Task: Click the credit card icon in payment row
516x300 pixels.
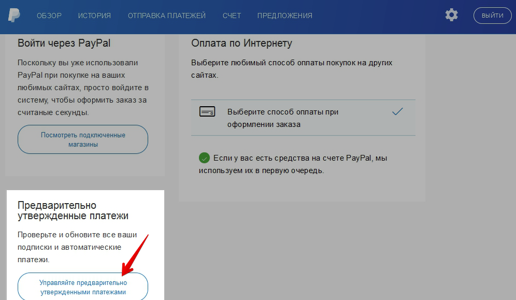Action: (x=207, y=111)
